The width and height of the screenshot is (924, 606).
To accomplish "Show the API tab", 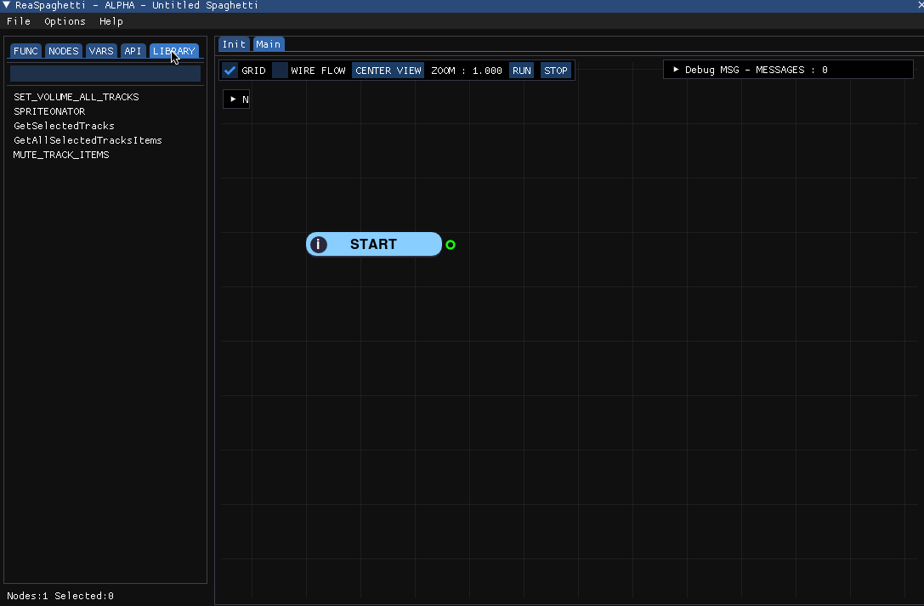I will 133,51.
